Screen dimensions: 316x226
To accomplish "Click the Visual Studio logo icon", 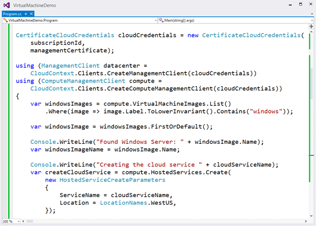I will (x=7, y=5).
